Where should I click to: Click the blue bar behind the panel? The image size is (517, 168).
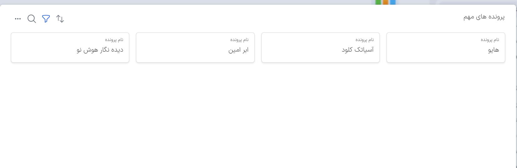click(393, 2)
